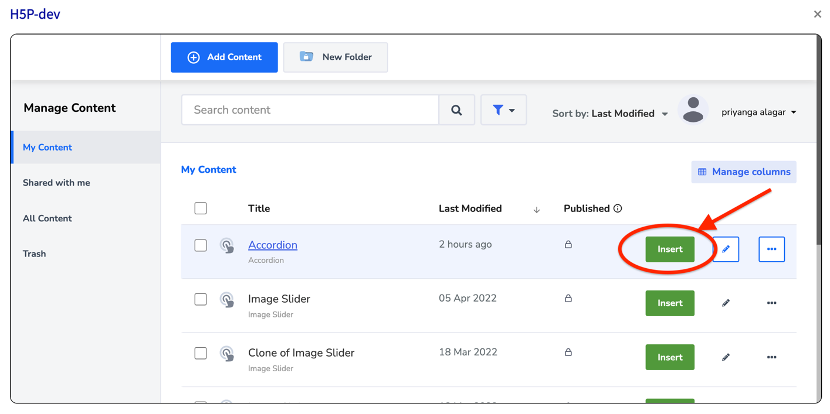Click the pencil icon for Image Slider
Image resolution: width=830 pixels, height=414 pixels.
(x=726, y=303)
